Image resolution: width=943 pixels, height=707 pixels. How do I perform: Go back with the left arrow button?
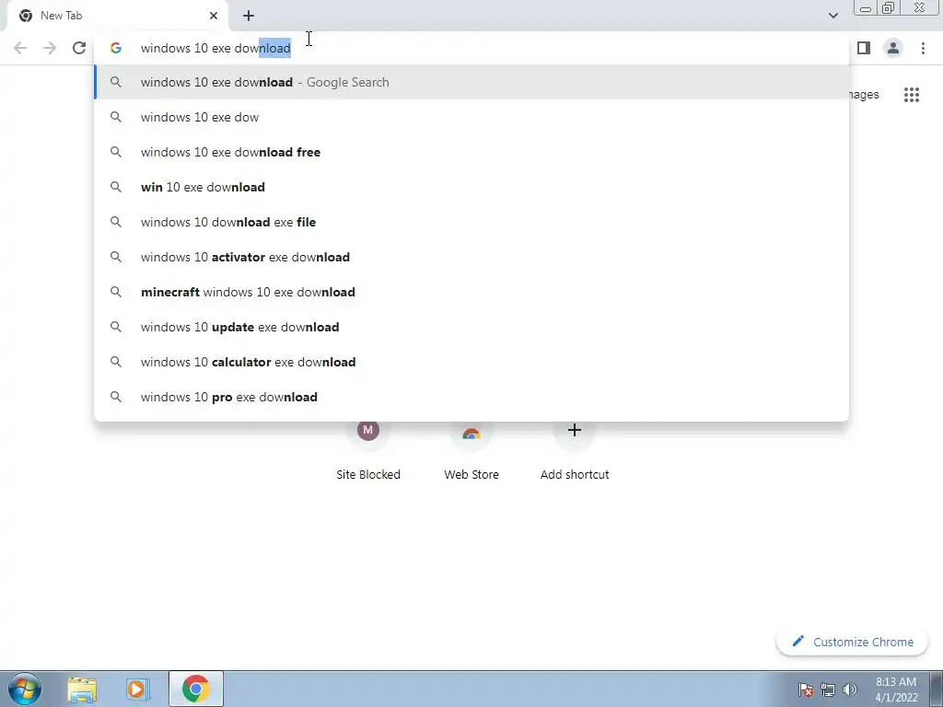point(20,48)
